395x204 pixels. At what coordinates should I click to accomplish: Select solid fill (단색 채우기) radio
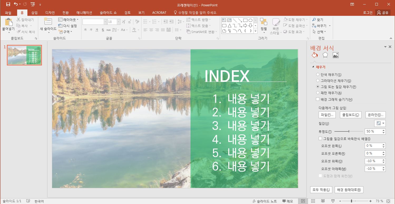point(318,75)
